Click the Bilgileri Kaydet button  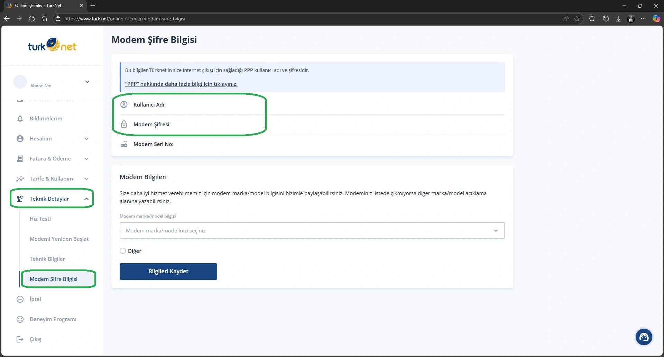pyautogui.click(x=168, y=272)
